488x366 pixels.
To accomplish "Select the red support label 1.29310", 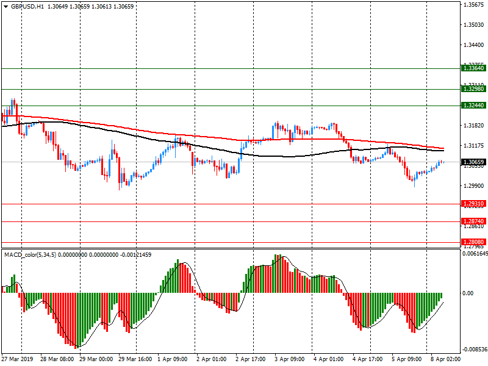I will pyautogui.click(x=473, y=204).
